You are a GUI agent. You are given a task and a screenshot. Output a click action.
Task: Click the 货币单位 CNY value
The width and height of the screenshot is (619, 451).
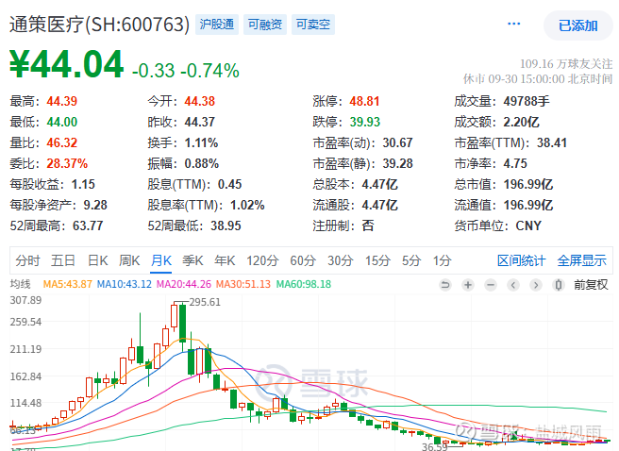click(x=528, y=225)
